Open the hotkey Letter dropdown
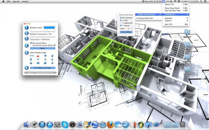209x130 pixels. tap(129, 29)
